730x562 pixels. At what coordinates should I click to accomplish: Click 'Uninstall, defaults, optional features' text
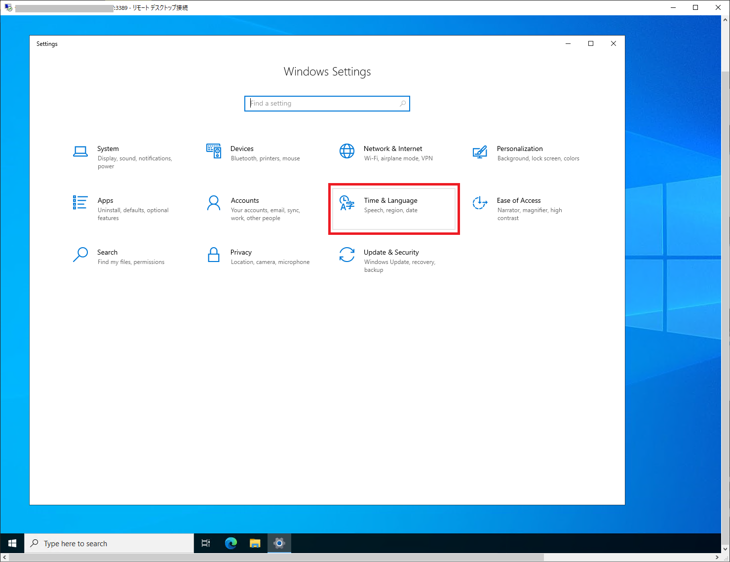click(x=133, y=214)
